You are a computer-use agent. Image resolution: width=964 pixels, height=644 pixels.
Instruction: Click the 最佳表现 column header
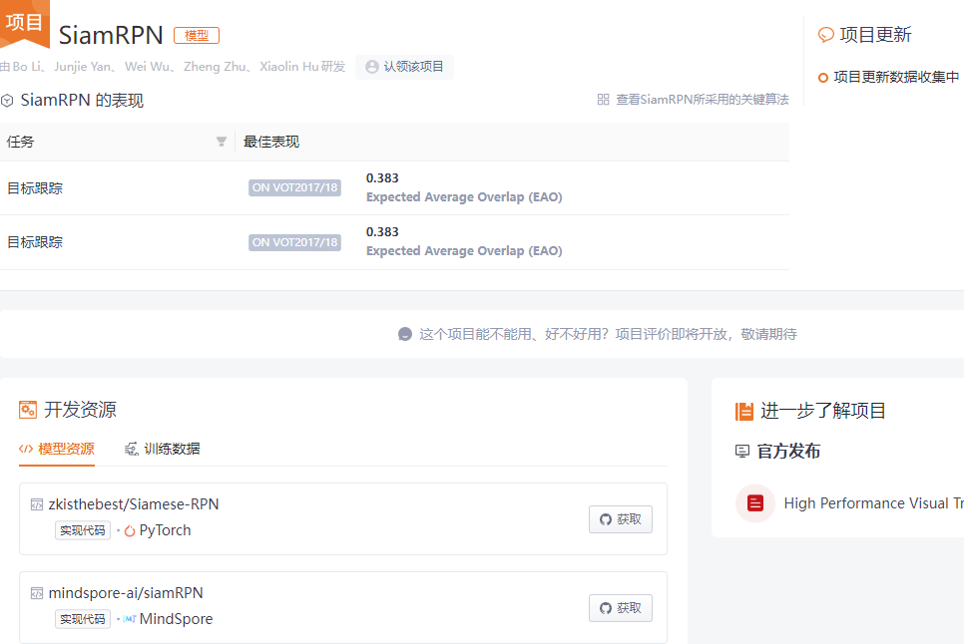point(271,142)
